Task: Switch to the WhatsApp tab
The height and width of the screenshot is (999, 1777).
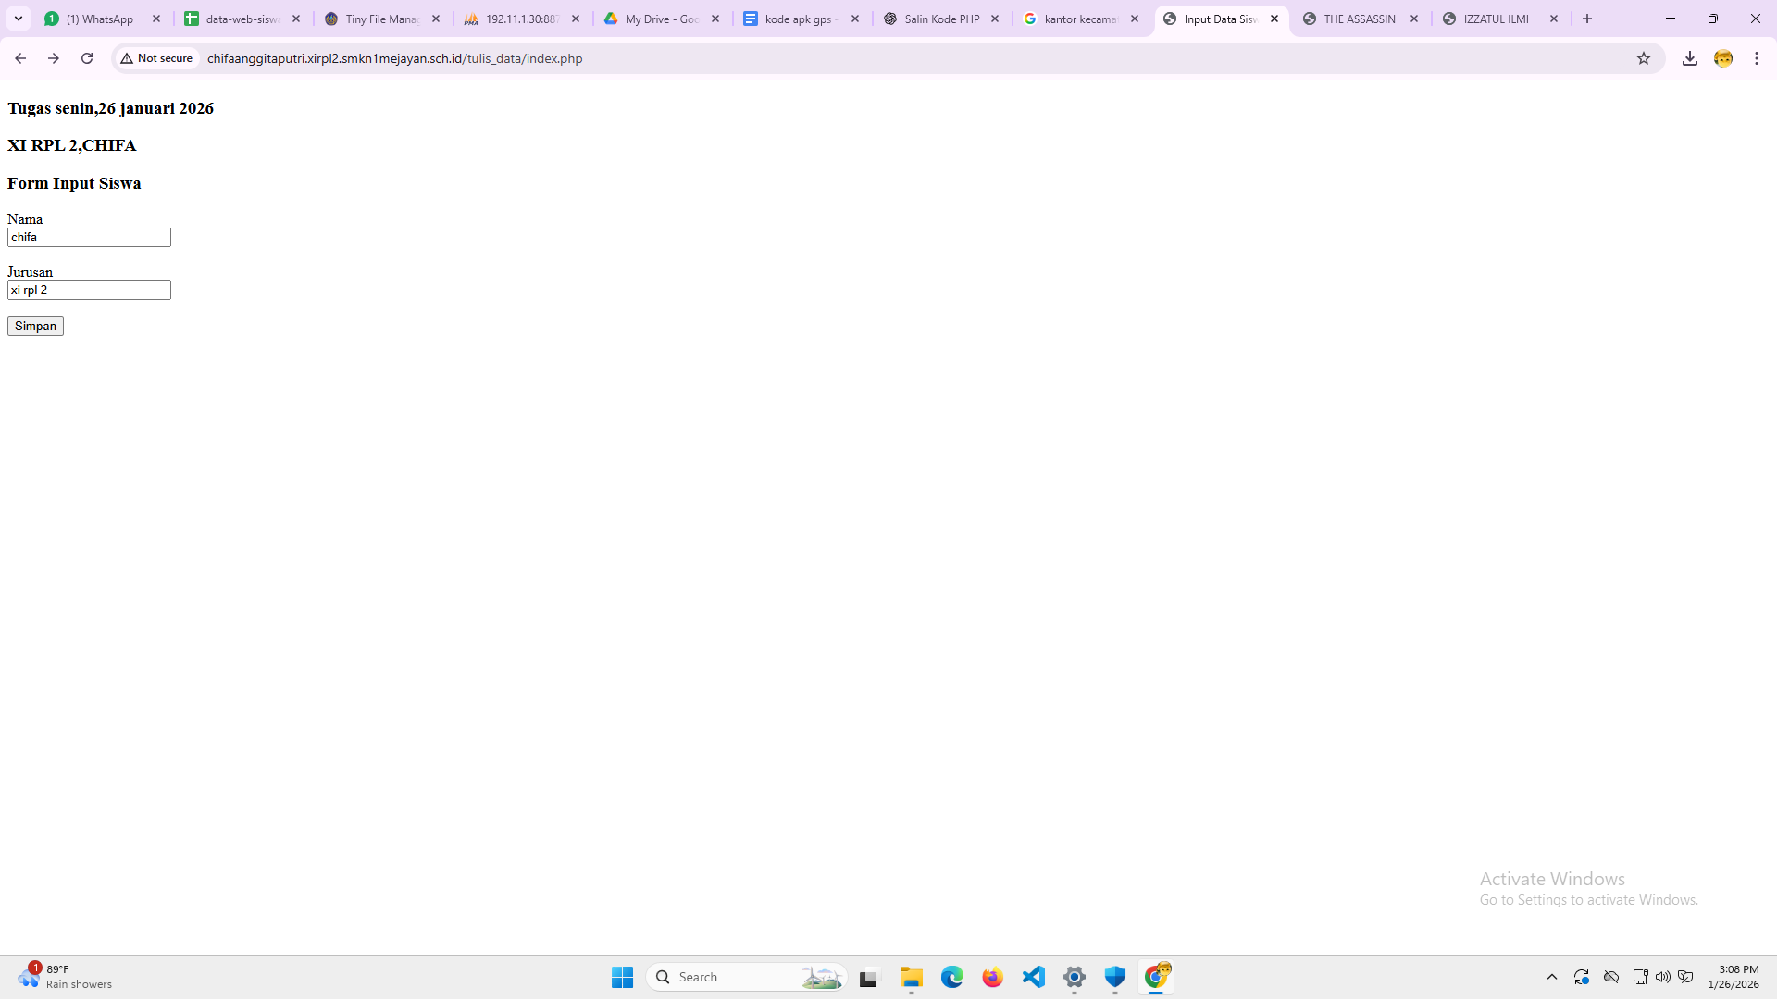Action: tap(100, 18)
